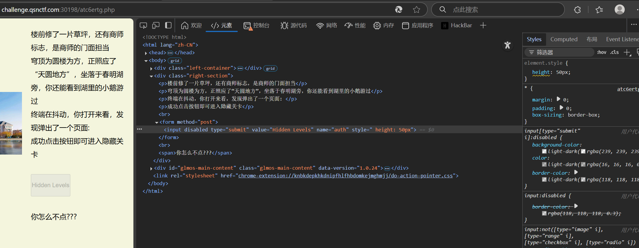Open the Sources (源代码) tab
Screen dimensions: 639x248
pos(294,26)
